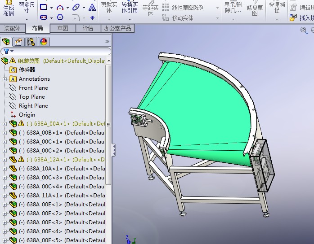Click scrollbar up arrow in tree
314x244 pixels.
(109, 61)
